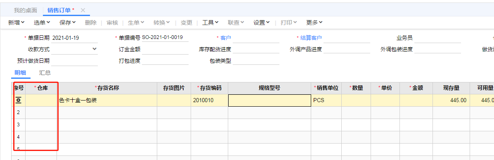
Task: Open the 工具 menu
Action: tap(210, 23)
